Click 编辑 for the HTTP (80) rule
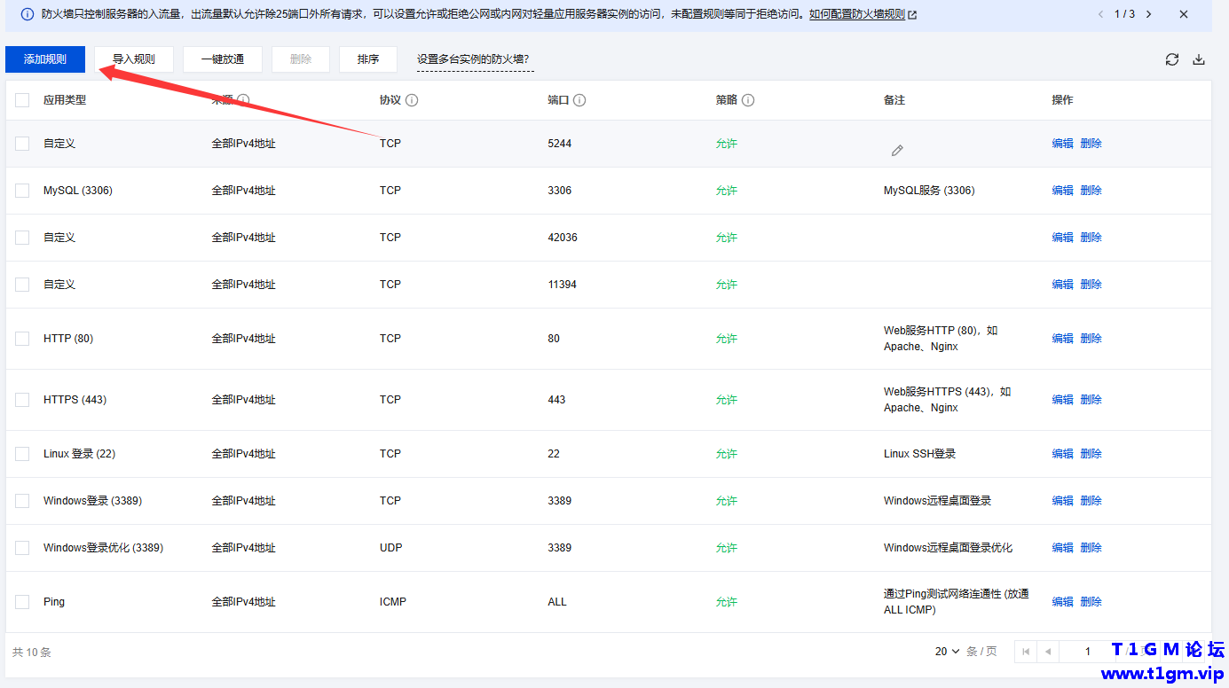Image resolution: width=1229 pixels, height=688 pixels. point(1062,339)
